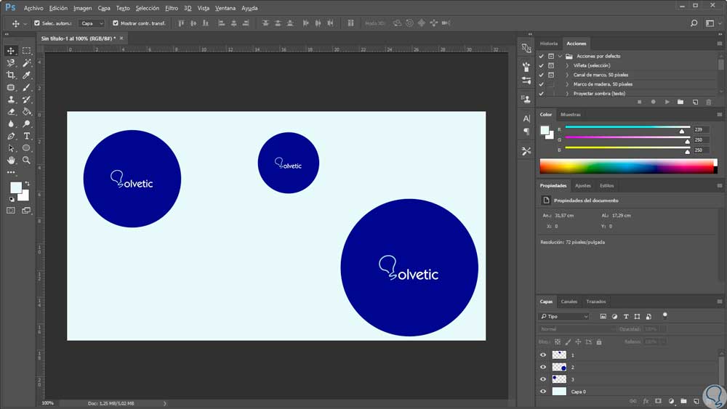Add a layer style with fx icon
Screen dimensions: 727x409
(646, 400)
